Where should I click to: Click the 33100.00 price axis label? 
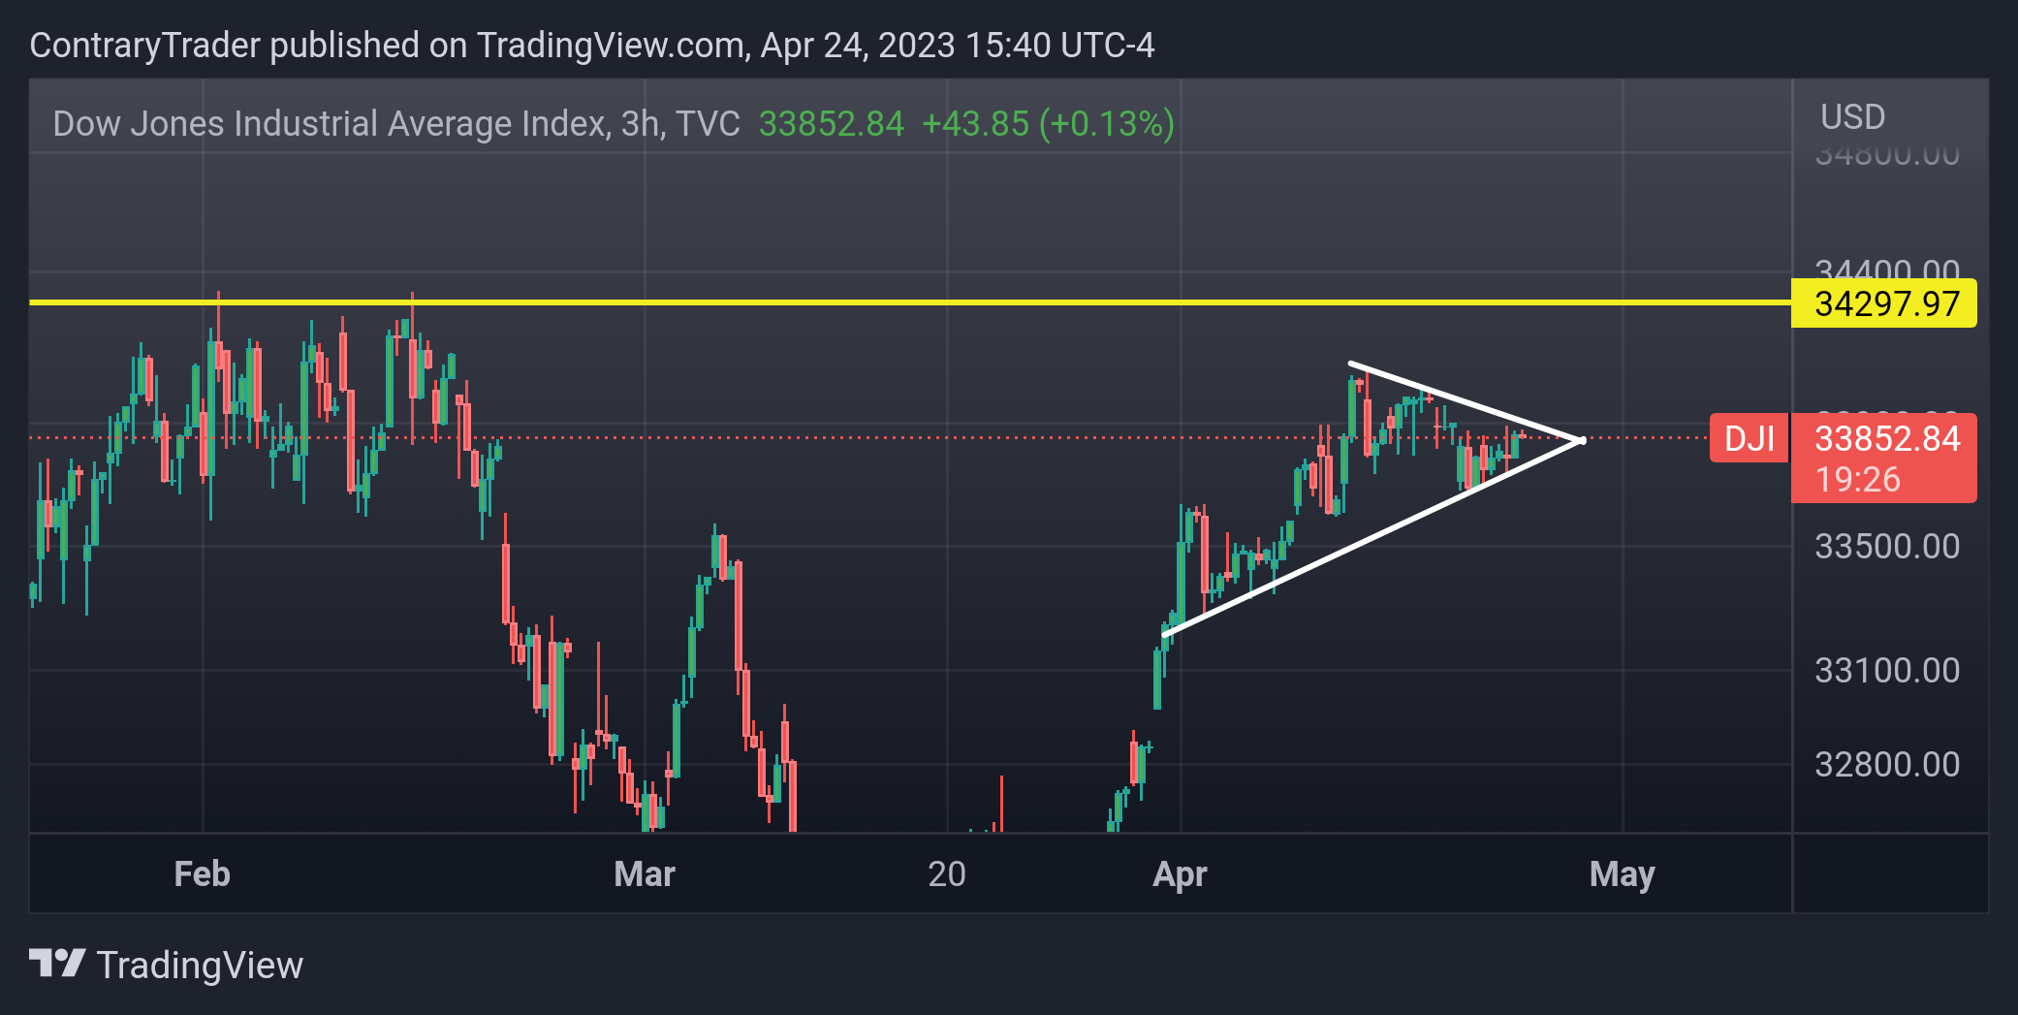click(x=1887, y=671)
